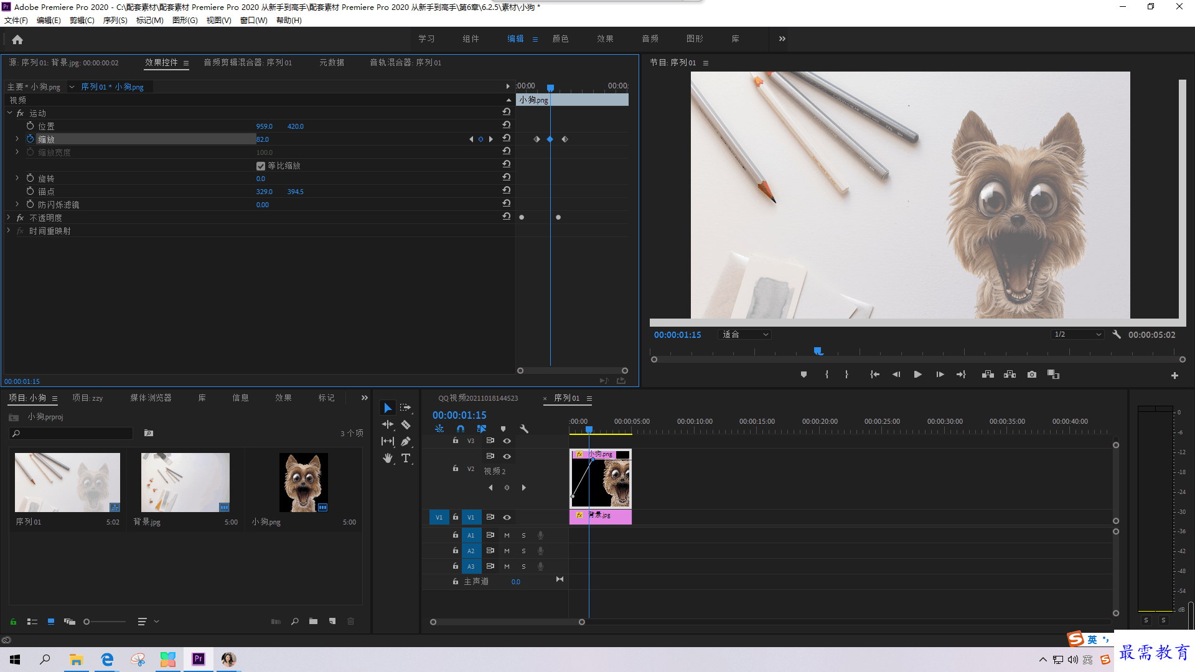The image size is (1195, 672).
Task: Mute audio track A1
Action: (x=507, y=535)
